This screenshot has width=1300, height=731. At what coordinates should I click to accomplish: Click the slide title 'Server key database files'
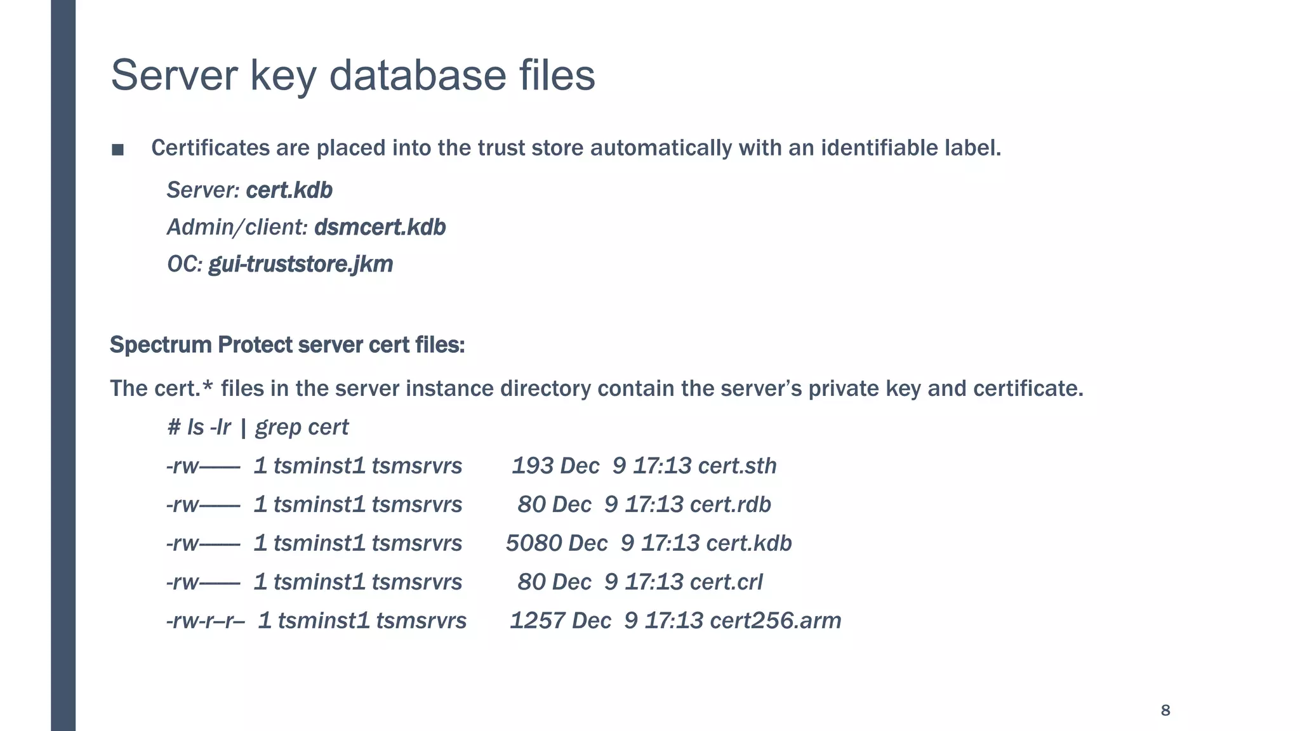353,75
